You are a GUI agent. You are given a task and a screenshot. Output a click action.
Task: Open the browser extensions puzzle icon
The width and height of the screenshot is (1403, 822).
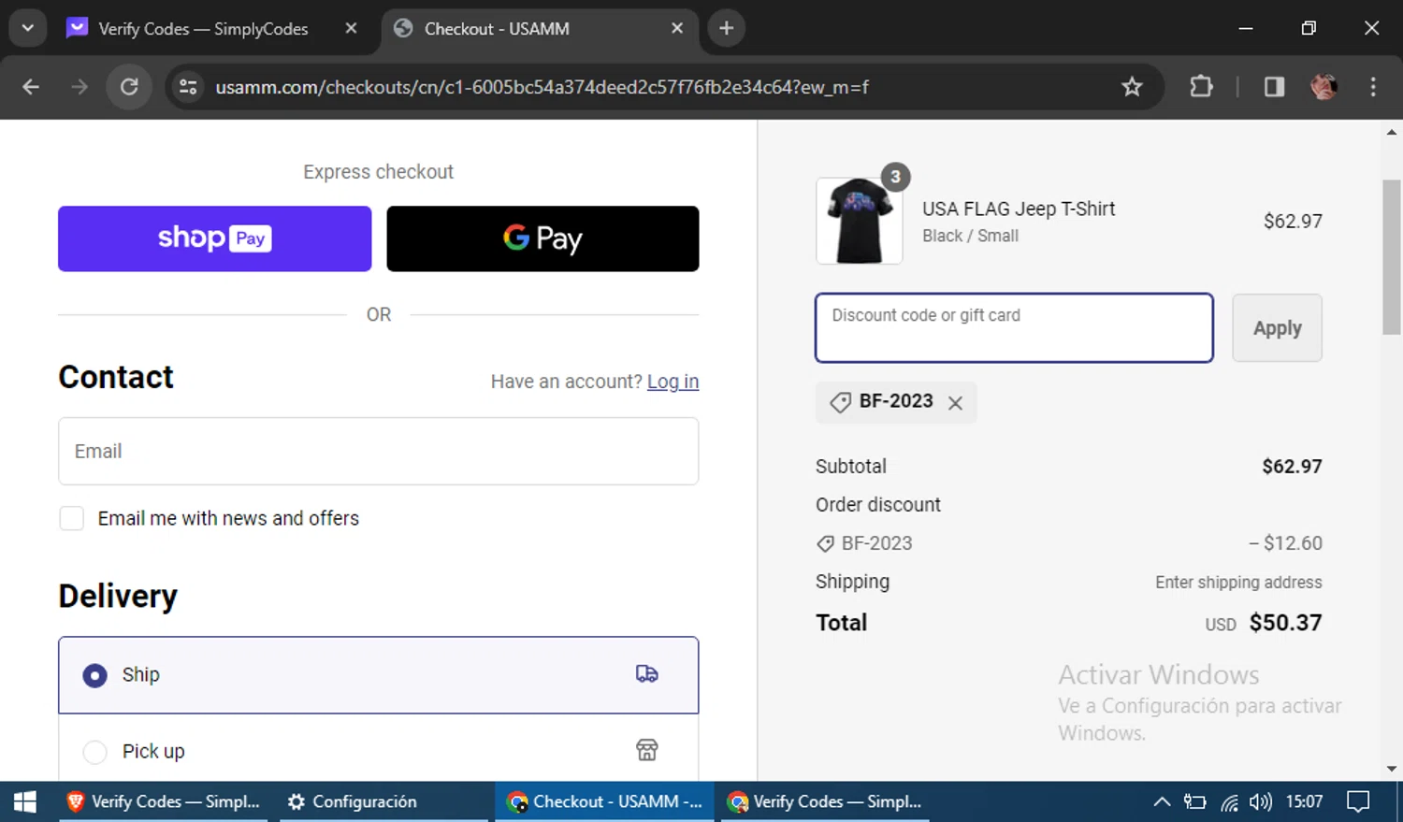[1201, 87]
